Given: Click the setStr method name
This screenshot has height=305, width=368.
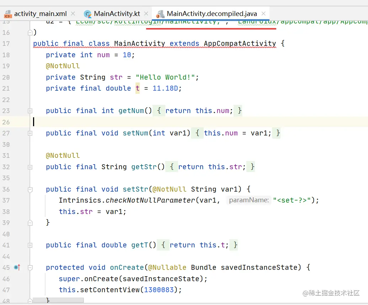Looking at the screenshot, I should (135, 189).
